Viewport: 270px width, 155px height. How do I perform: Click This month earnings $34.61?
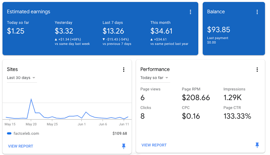click(161, 31)
